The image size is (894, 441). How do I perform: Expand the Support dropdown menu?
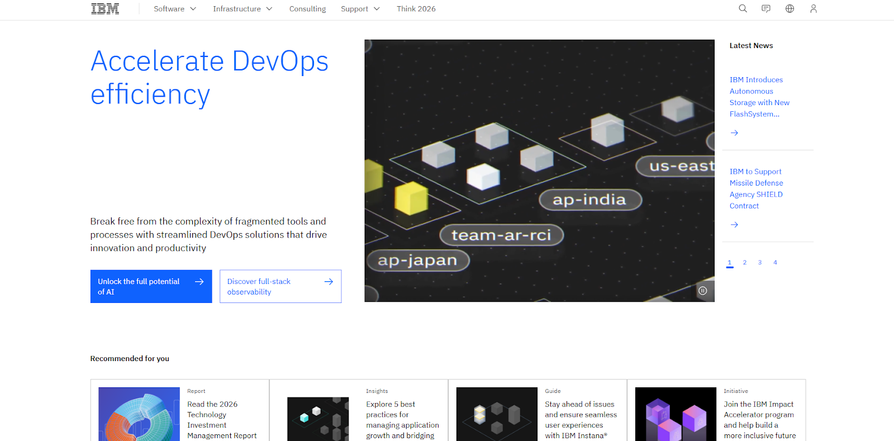point(360,9)
